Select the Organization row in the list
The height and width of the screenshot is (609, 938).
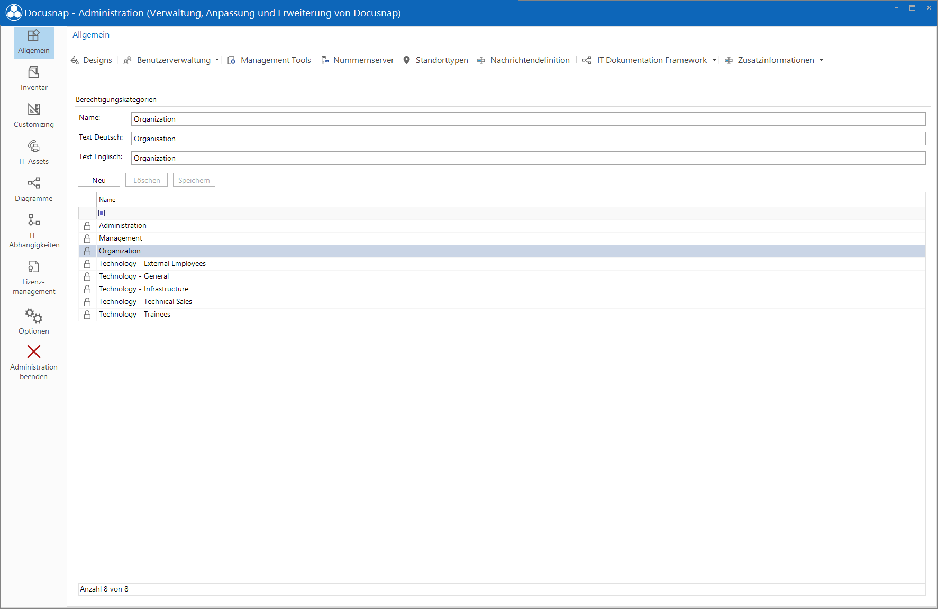click(502, 251)
